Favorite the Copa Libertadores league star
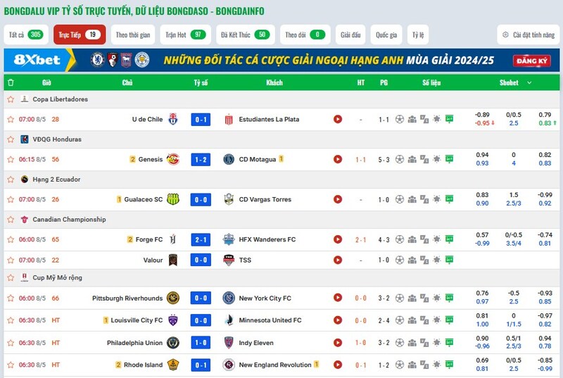This screenshot has width=563, height=378. pos(11,99)
